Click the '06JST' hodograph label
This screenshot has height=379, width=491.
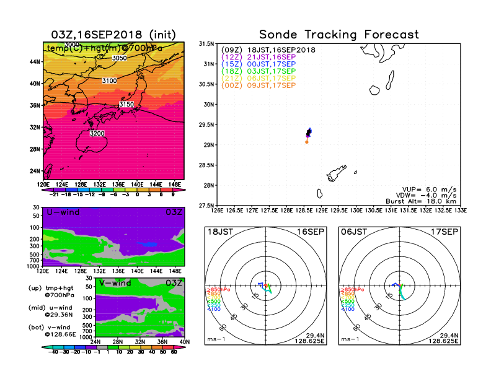point(354,232)
